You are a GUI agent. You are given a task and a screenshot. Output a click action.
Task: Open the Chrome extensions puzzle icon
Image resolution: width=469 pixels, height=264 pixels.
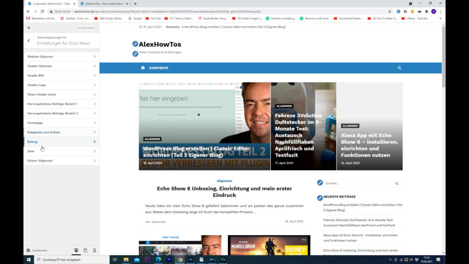coord(426,11)
